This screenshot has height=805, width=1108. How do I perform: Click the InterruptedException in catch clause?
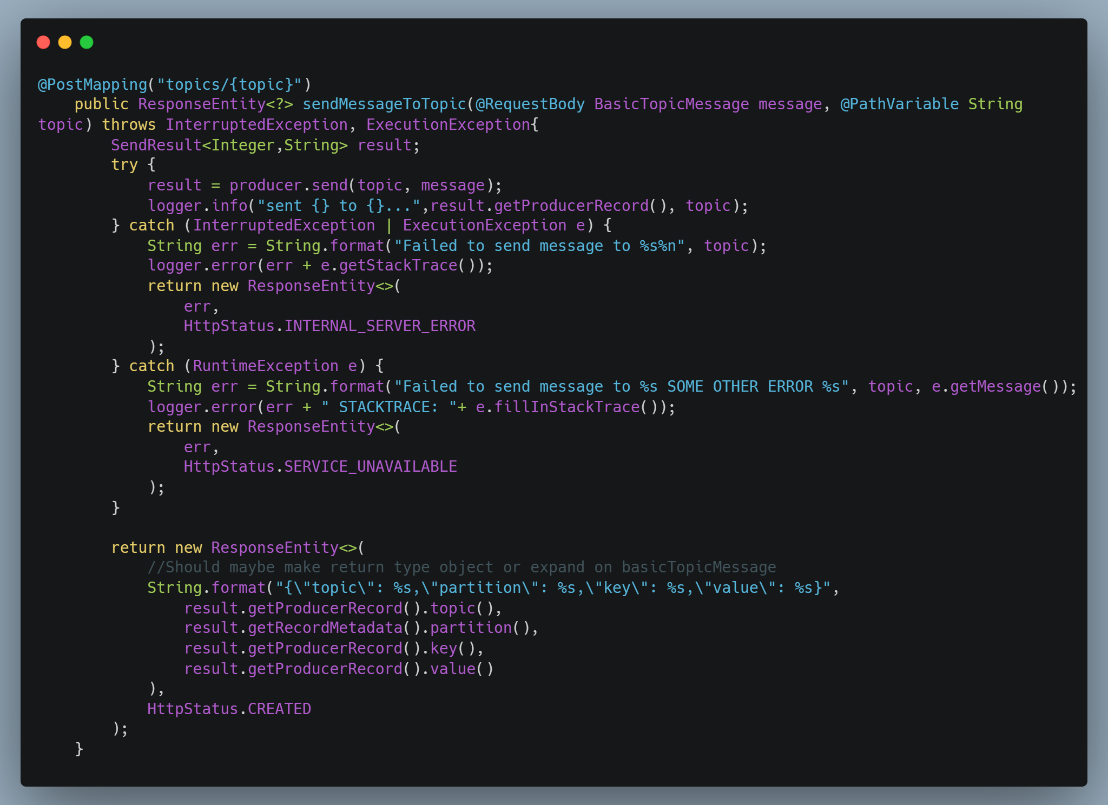click(x=283, y=225)
